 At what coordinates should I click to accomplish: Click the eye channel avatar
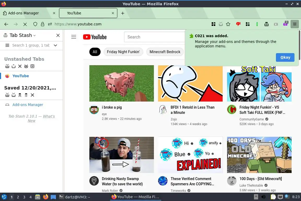(94, 109)
